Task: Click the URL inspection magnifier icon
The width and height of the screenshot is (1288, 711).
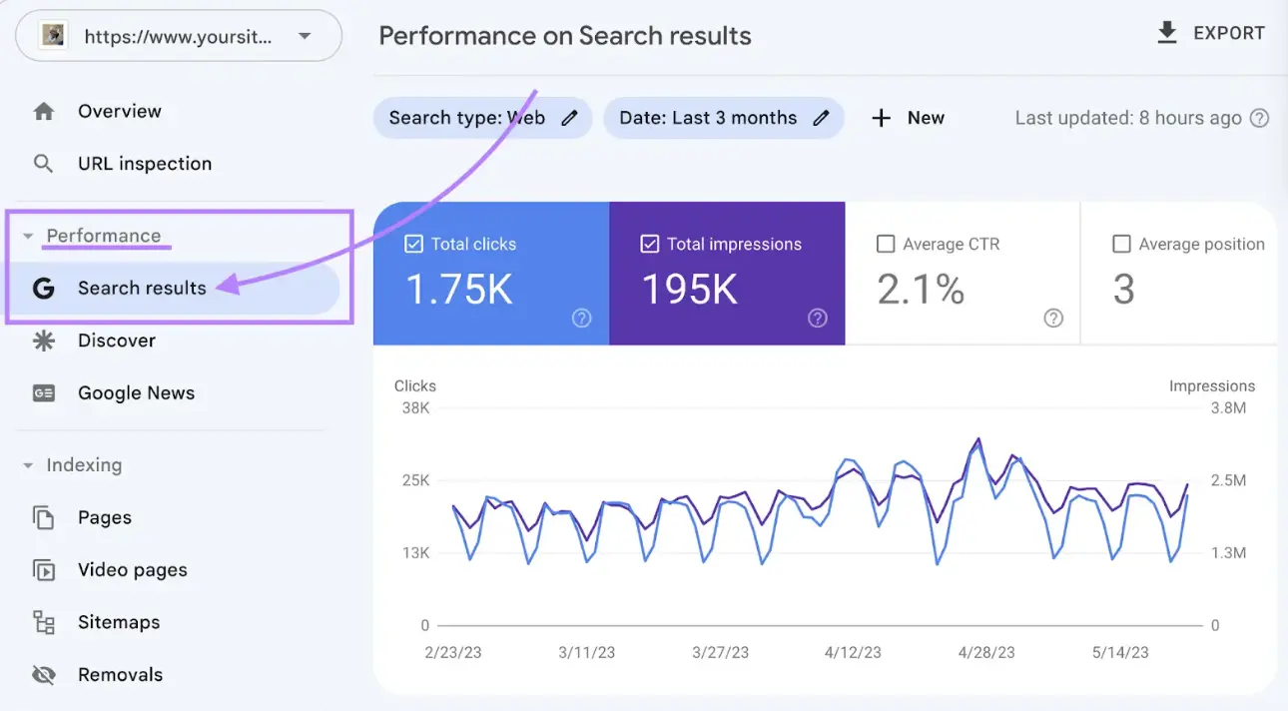Action: coord(44,163)
